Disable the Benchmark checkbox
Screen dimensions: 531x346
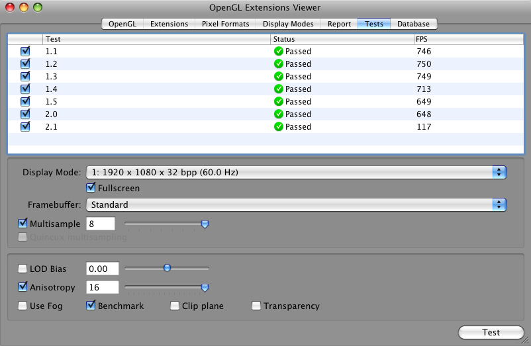(x=91, y=306)
